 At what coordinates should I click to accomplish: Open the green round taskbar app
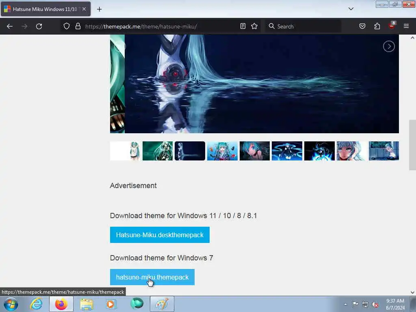pos(136,304)
